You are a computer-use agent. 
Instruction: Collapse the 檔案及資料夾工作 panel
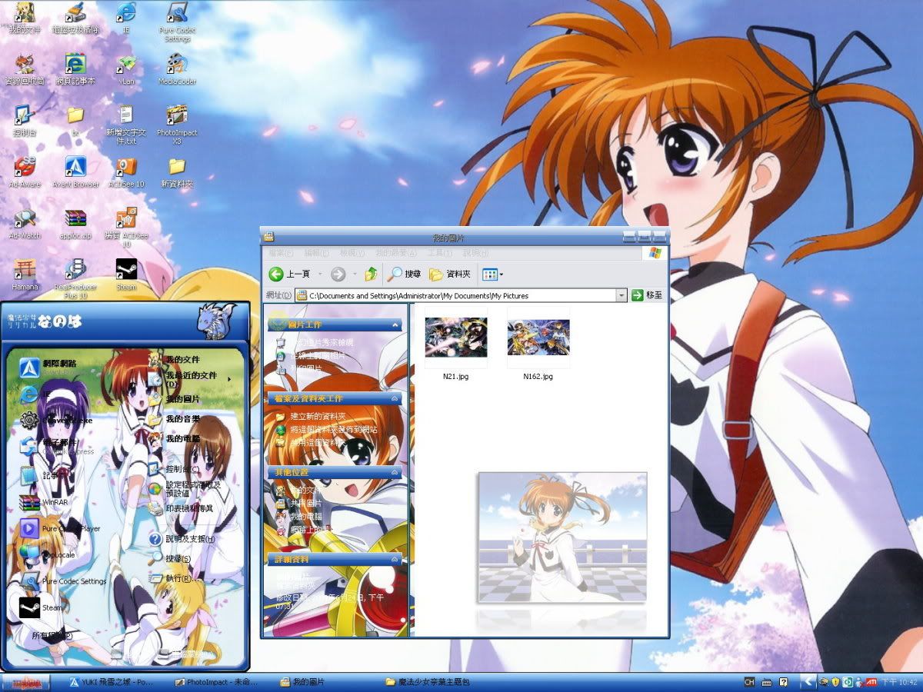point(396,399)
